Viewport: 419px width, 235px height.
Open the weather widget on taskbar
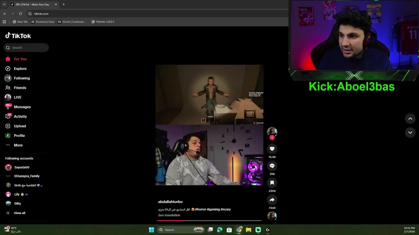pyautogui.click(x=12, y=230)
